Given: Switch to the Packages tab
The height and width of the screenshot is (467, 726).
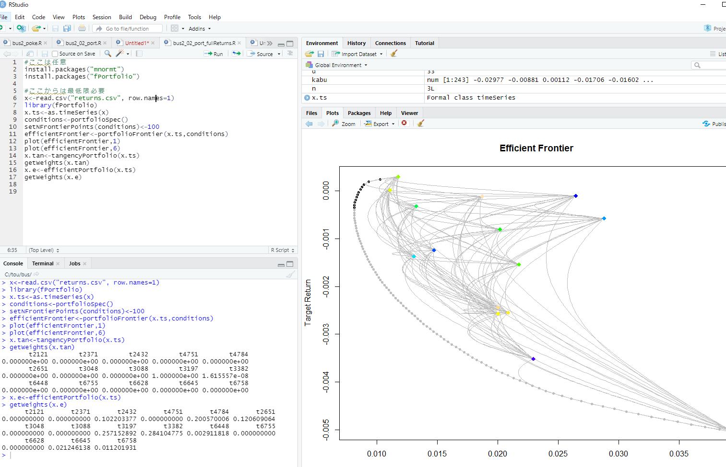Looking at the screenshot, I should tap(359, 113).
